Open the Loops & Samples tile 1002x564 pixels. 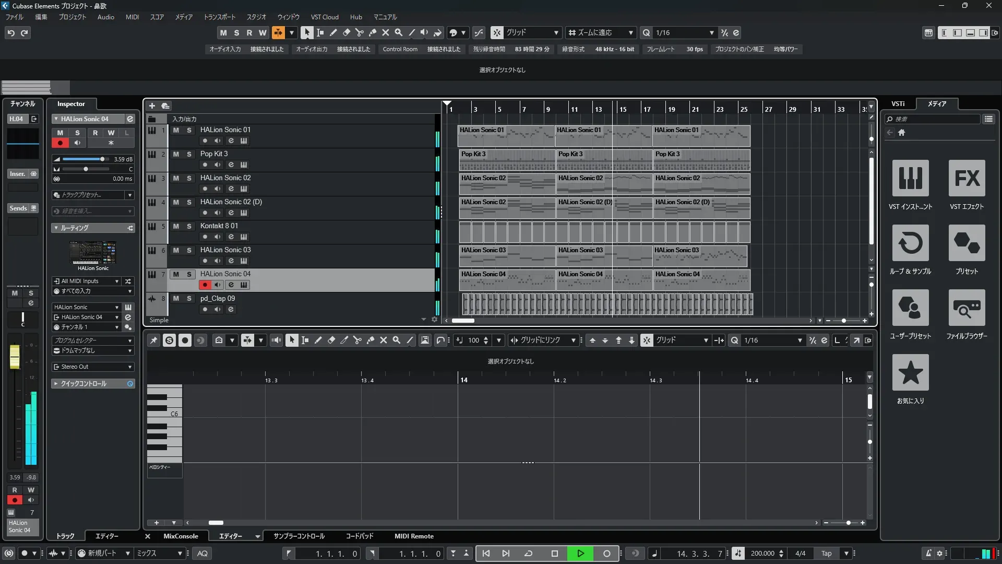coord(910,243)
